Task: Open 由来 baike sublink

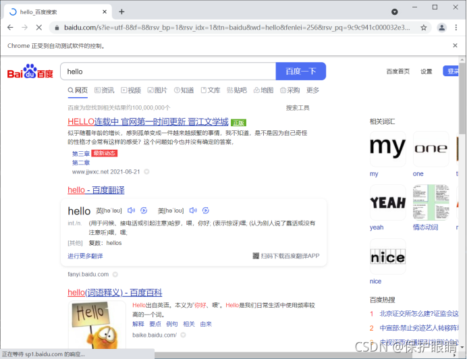Action: (x=206, y=324)
